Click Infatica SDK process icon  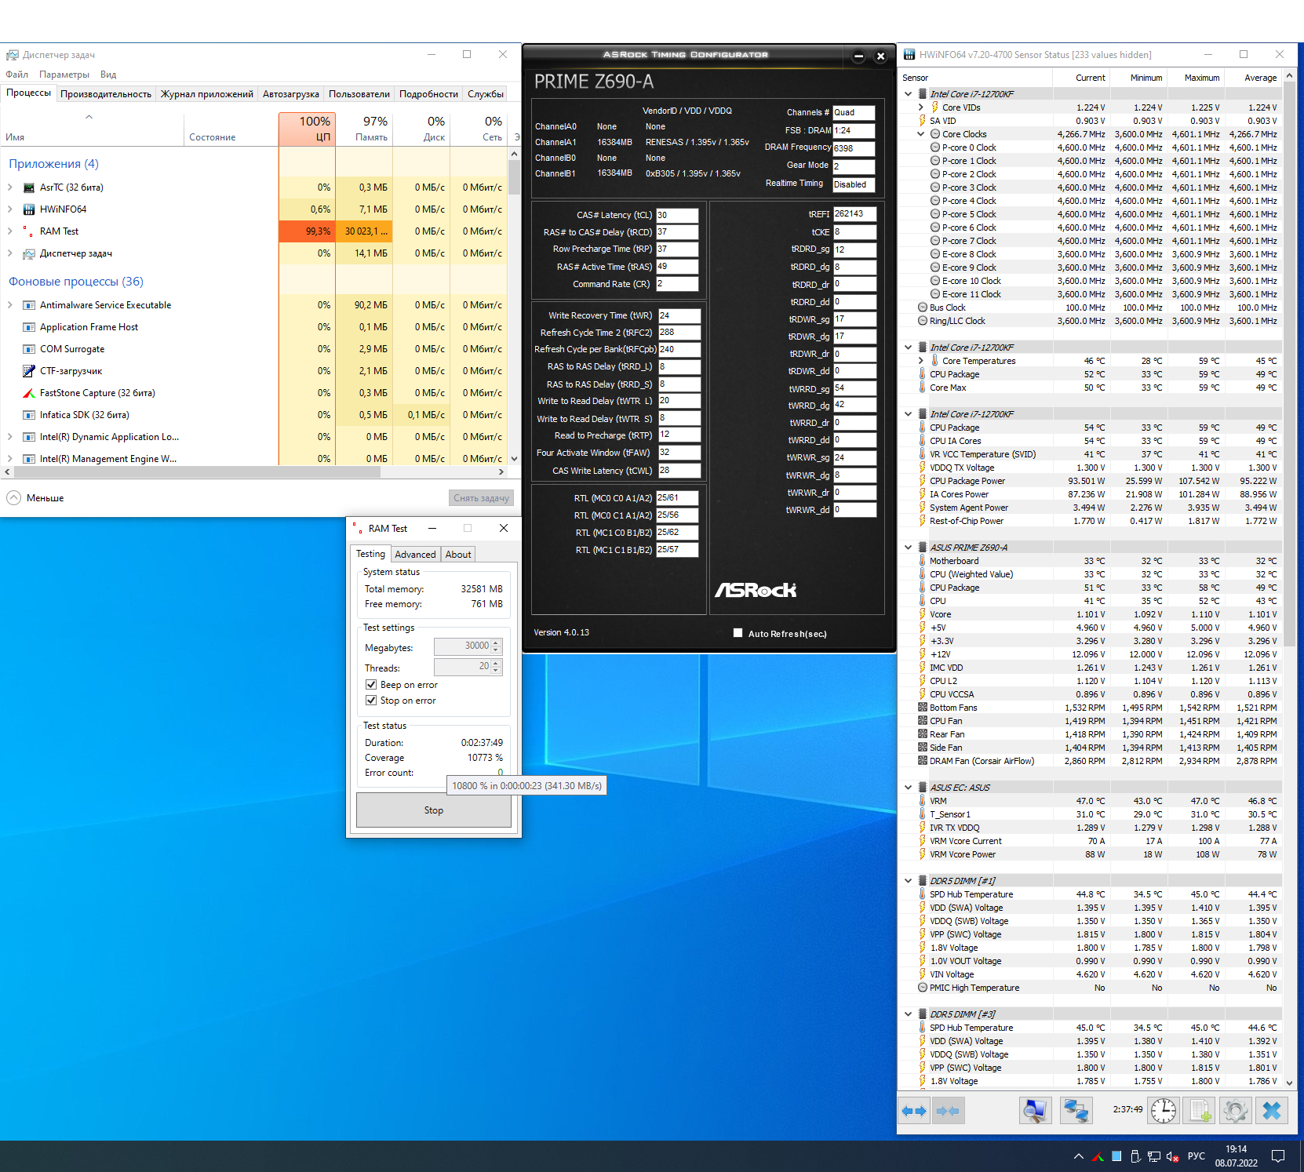coord(29,415)
